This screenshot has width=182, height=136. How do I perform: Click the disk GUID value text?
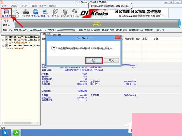(84, 70)
